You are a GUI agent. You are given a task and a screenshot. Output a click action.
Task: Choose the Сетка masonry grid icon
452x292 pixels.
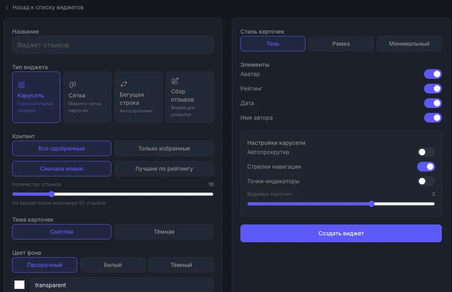pyautogui.click(x=73, y=85)
